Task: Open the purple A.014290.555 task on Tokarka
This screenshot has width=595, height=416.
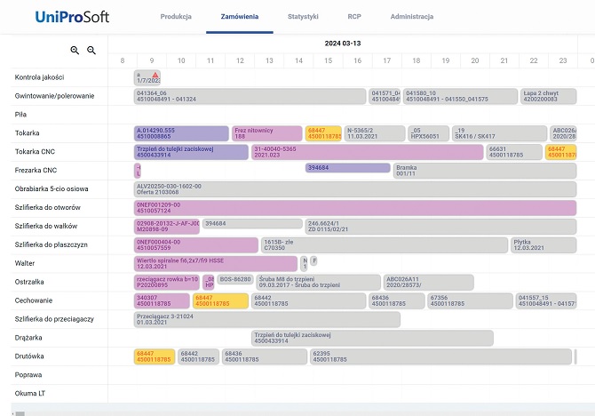Action: coord(181,133)
